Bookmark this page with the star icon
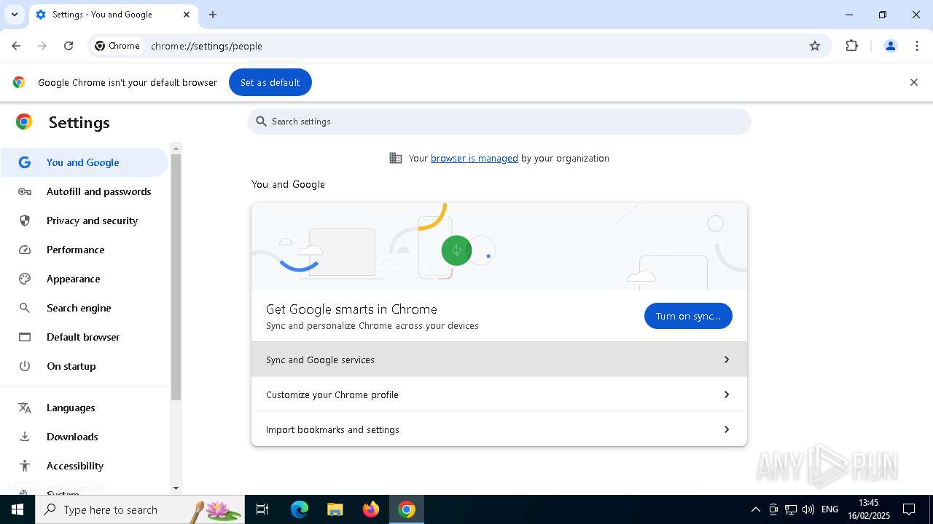933x524 pixels. (815, 46)
